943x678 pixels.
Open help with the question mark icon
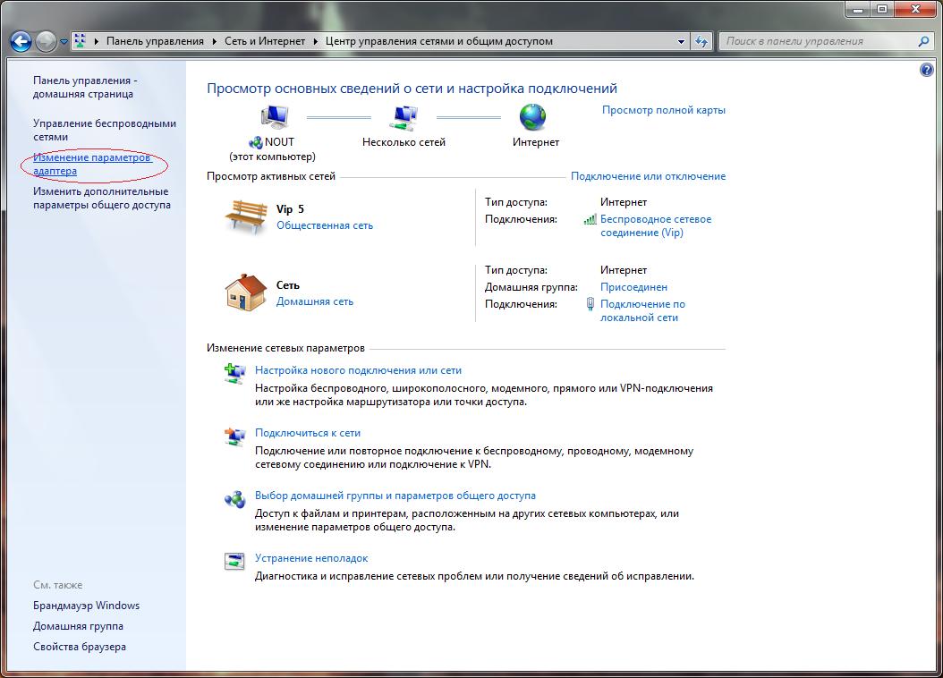pyautogui.click(x=926, y=70)
